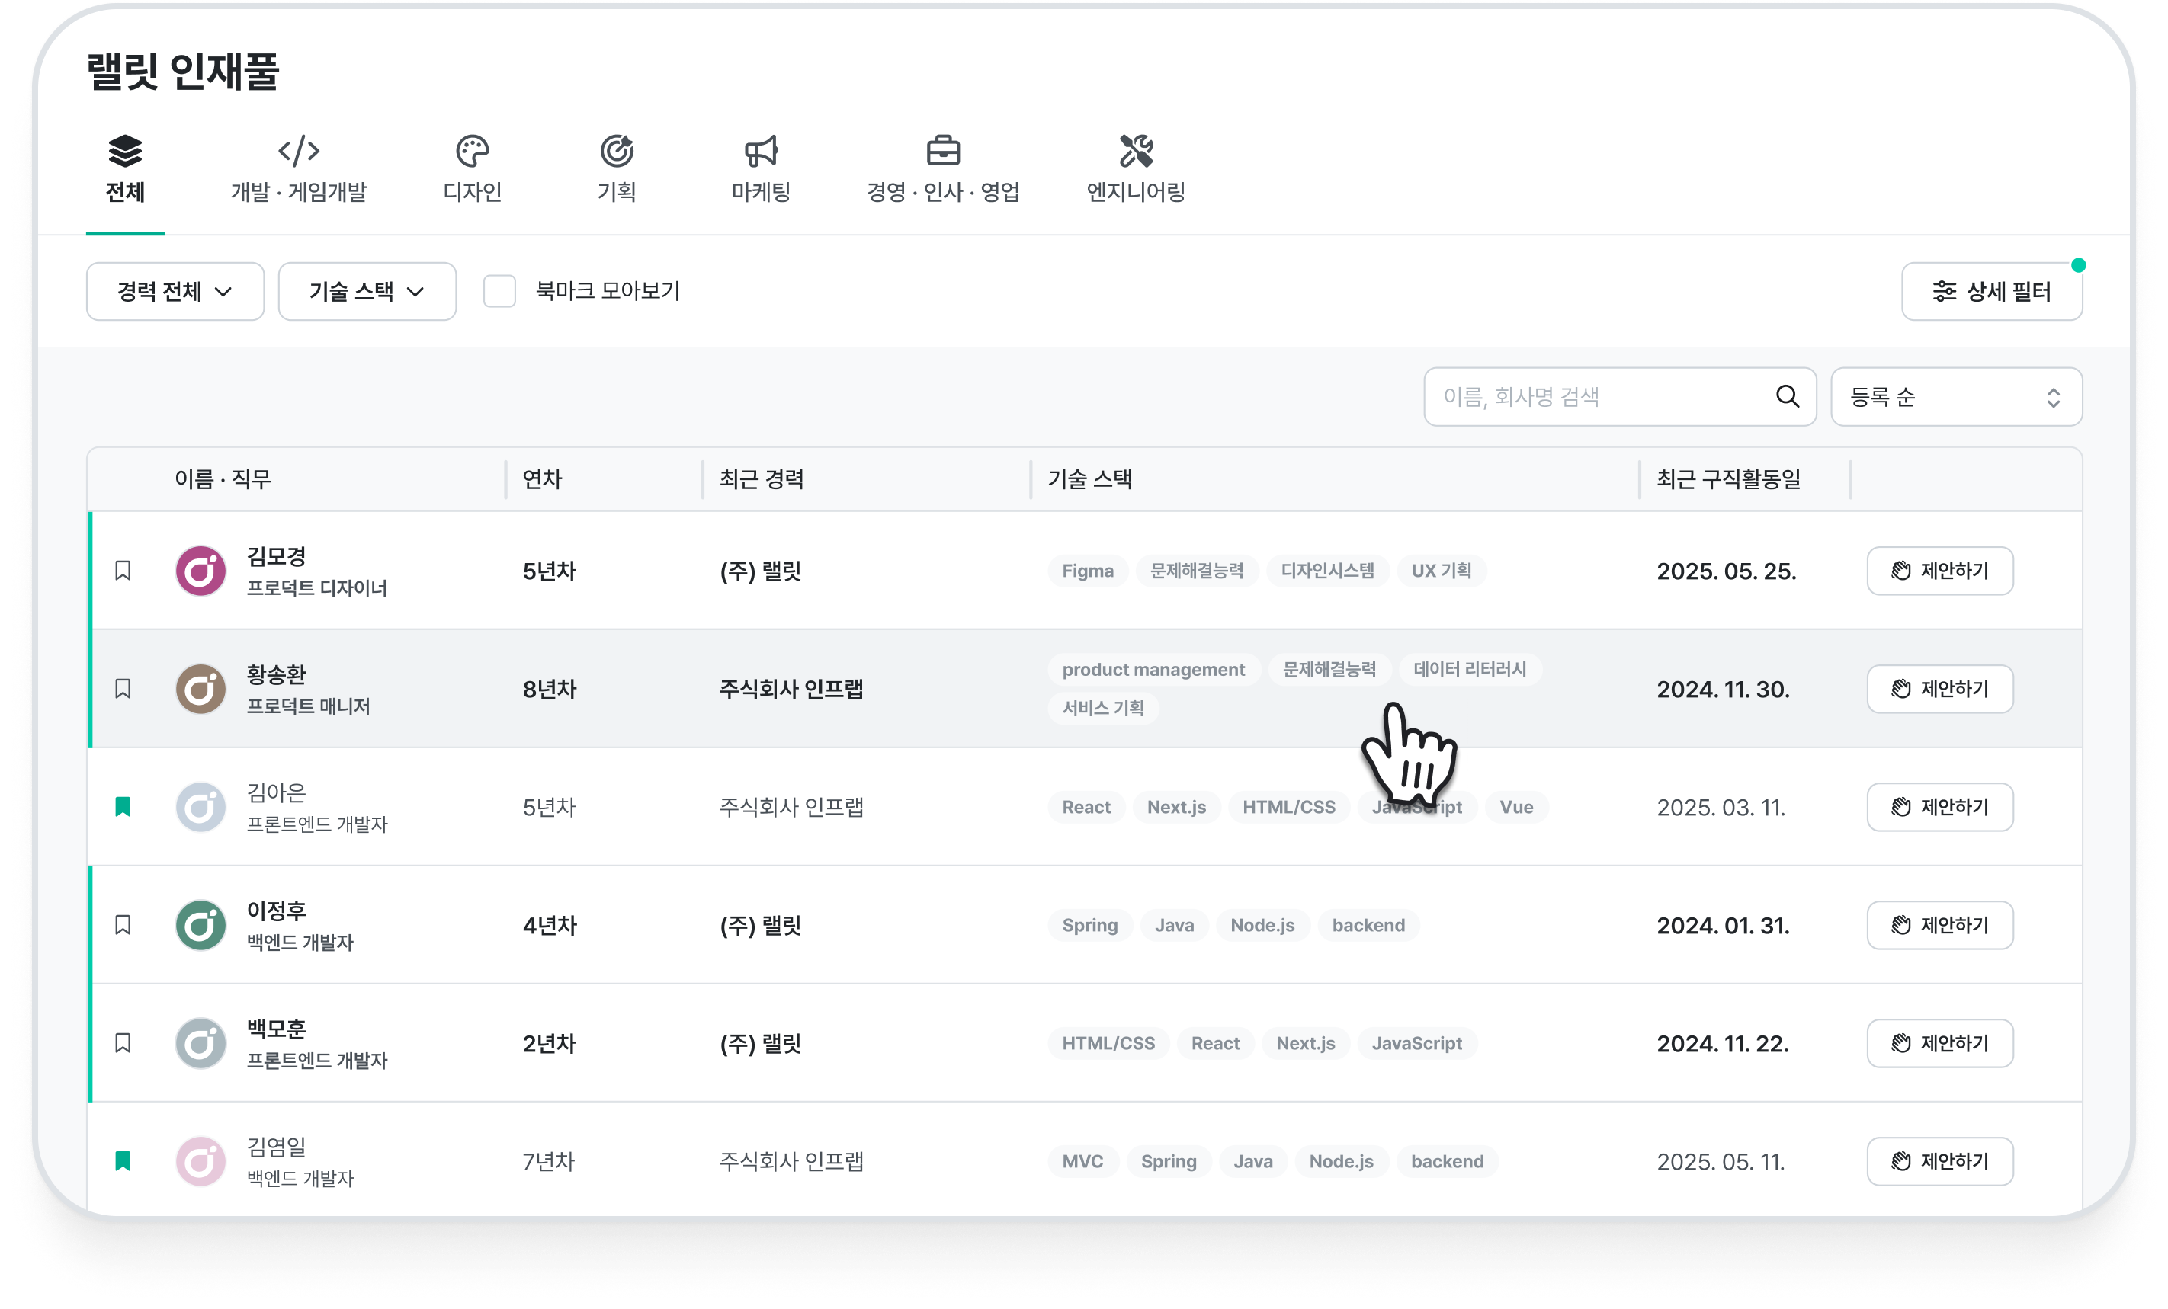The height and width of the screenshot is (1309, 2168).
Task: Remove bookmark from 김아은 row
Action: coord(123,807)
